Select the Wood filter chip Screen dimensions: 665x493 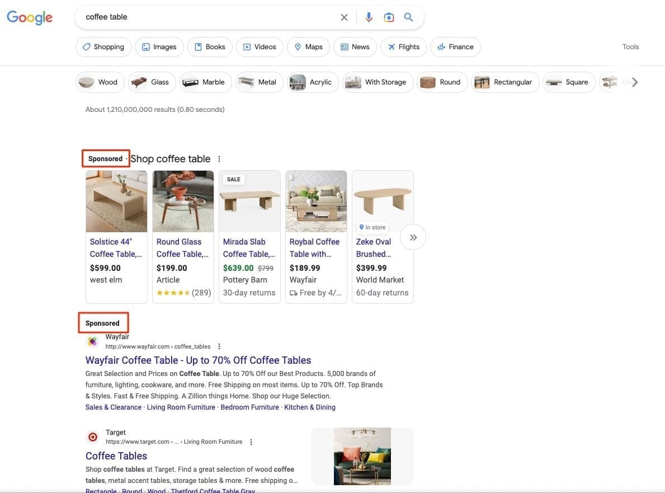(100, 82)
